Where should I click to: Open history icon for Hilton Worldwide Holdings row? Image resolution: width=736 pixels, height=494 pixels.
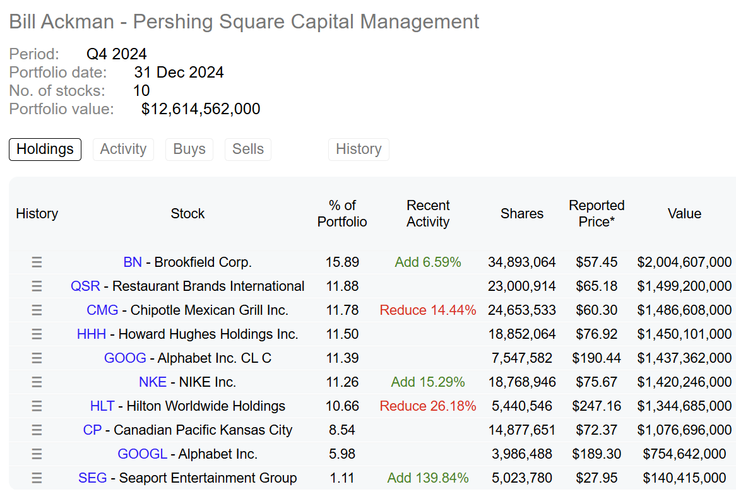pos(37,406)
